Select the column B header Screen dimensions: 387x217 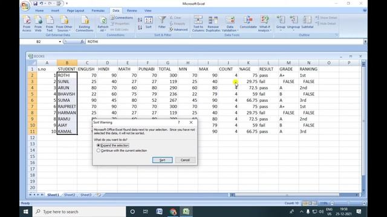(67, 63)
